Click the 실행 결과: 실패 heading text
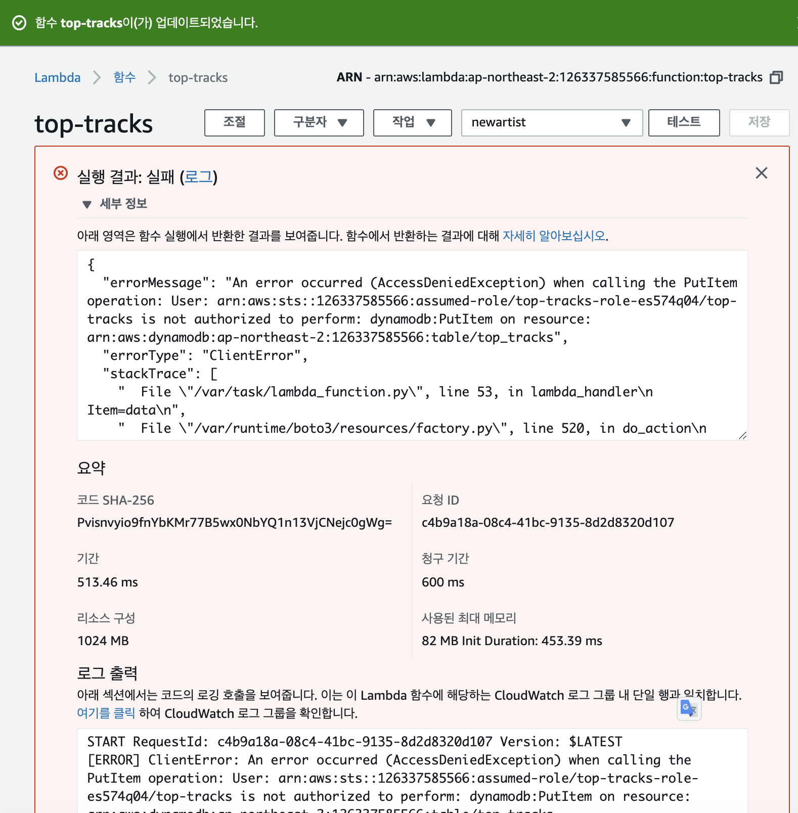The height and width of the screenshot is (813, 798). pyautogui.click(x=125, y=177)
